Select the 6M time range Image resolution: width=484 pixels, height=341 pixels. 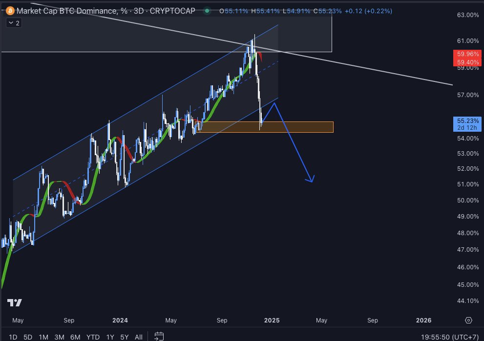(75, 337)
